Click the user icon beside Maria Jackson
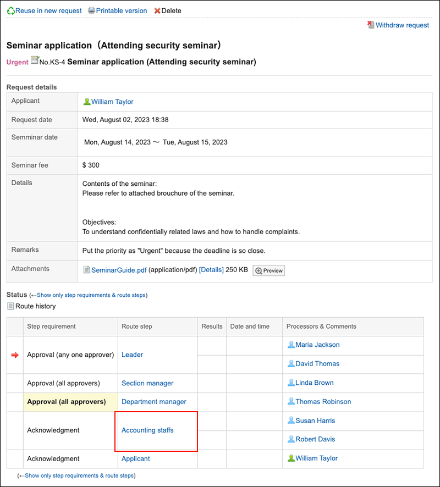The width and height of the screenshot is (440, 487). tap(290, 345)
